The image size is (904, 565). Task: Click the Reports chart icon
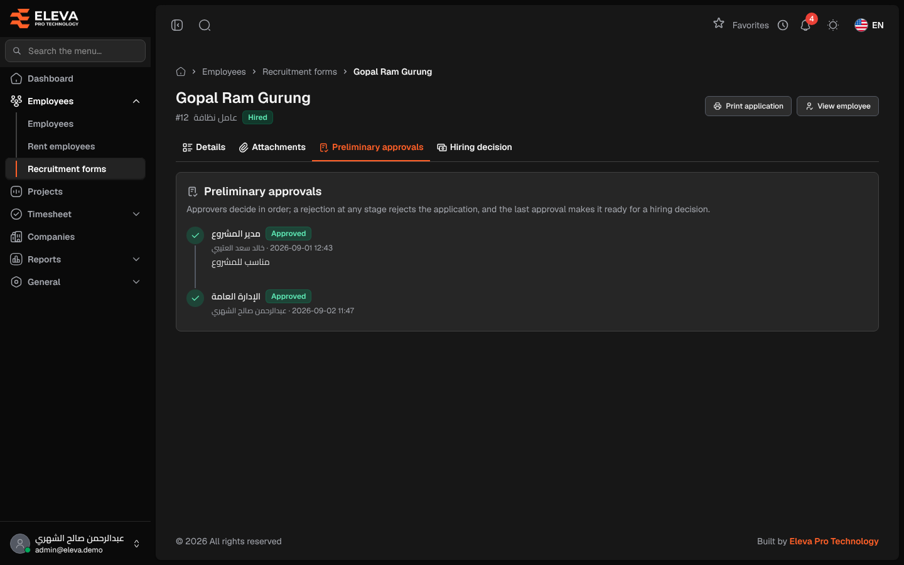(16, 259)
